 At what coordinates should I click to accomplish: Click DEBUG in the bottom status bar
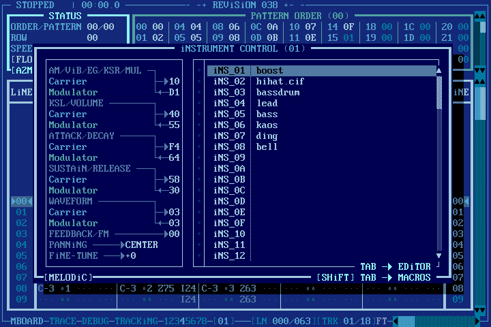click(x=95, y=322)
